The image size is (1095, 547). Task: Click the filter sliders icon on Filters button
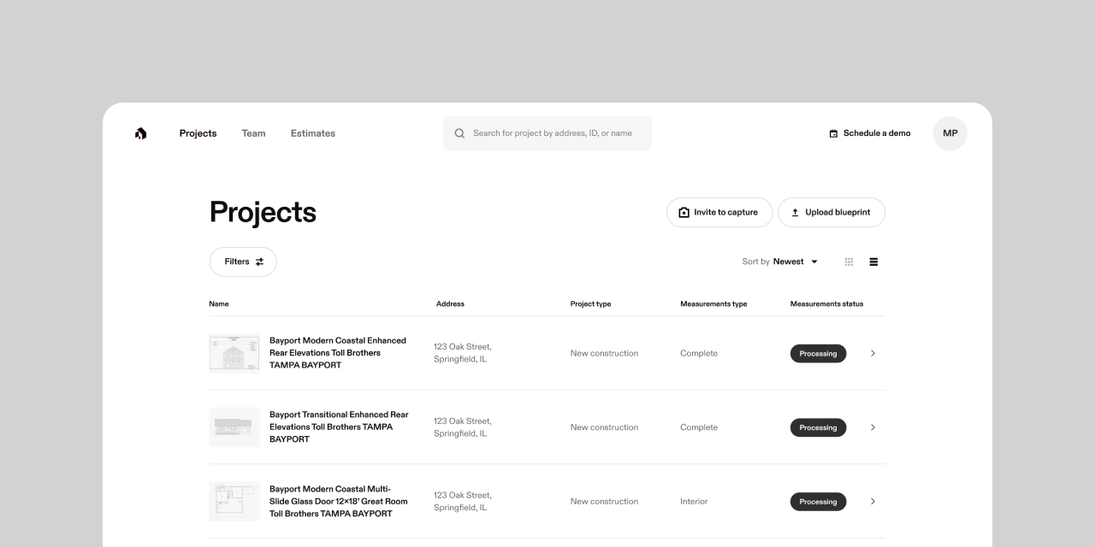258,262
